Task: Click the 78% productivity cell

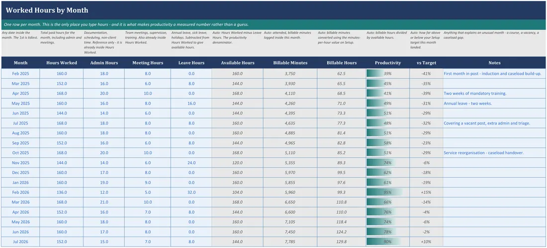Action: [388, 232]
